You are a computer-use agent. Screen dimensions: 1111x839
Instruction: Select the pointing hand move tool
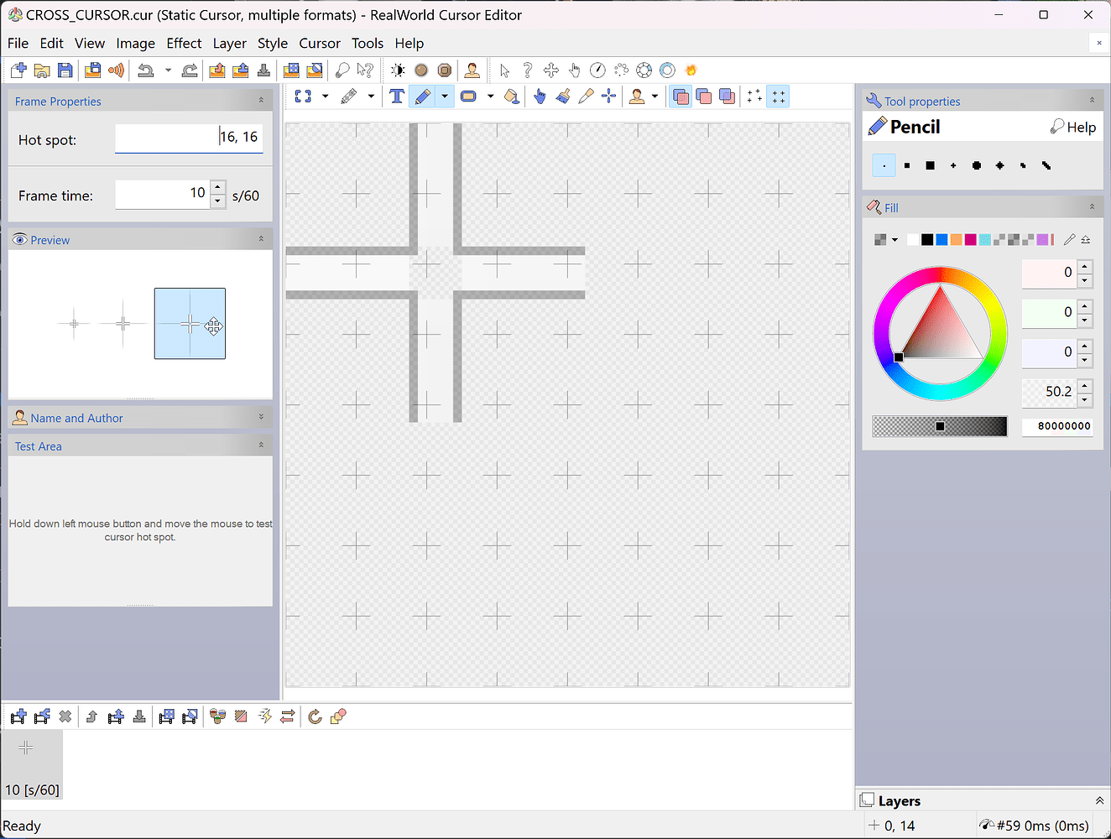coord(540,96)
